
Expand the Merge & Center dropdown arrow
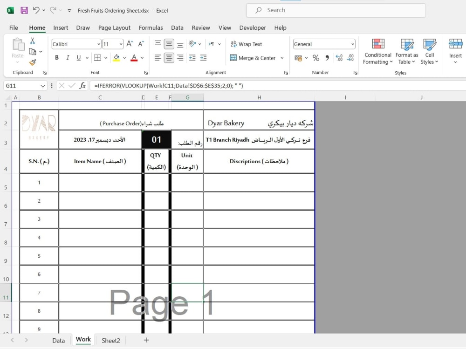pos(282,58)
